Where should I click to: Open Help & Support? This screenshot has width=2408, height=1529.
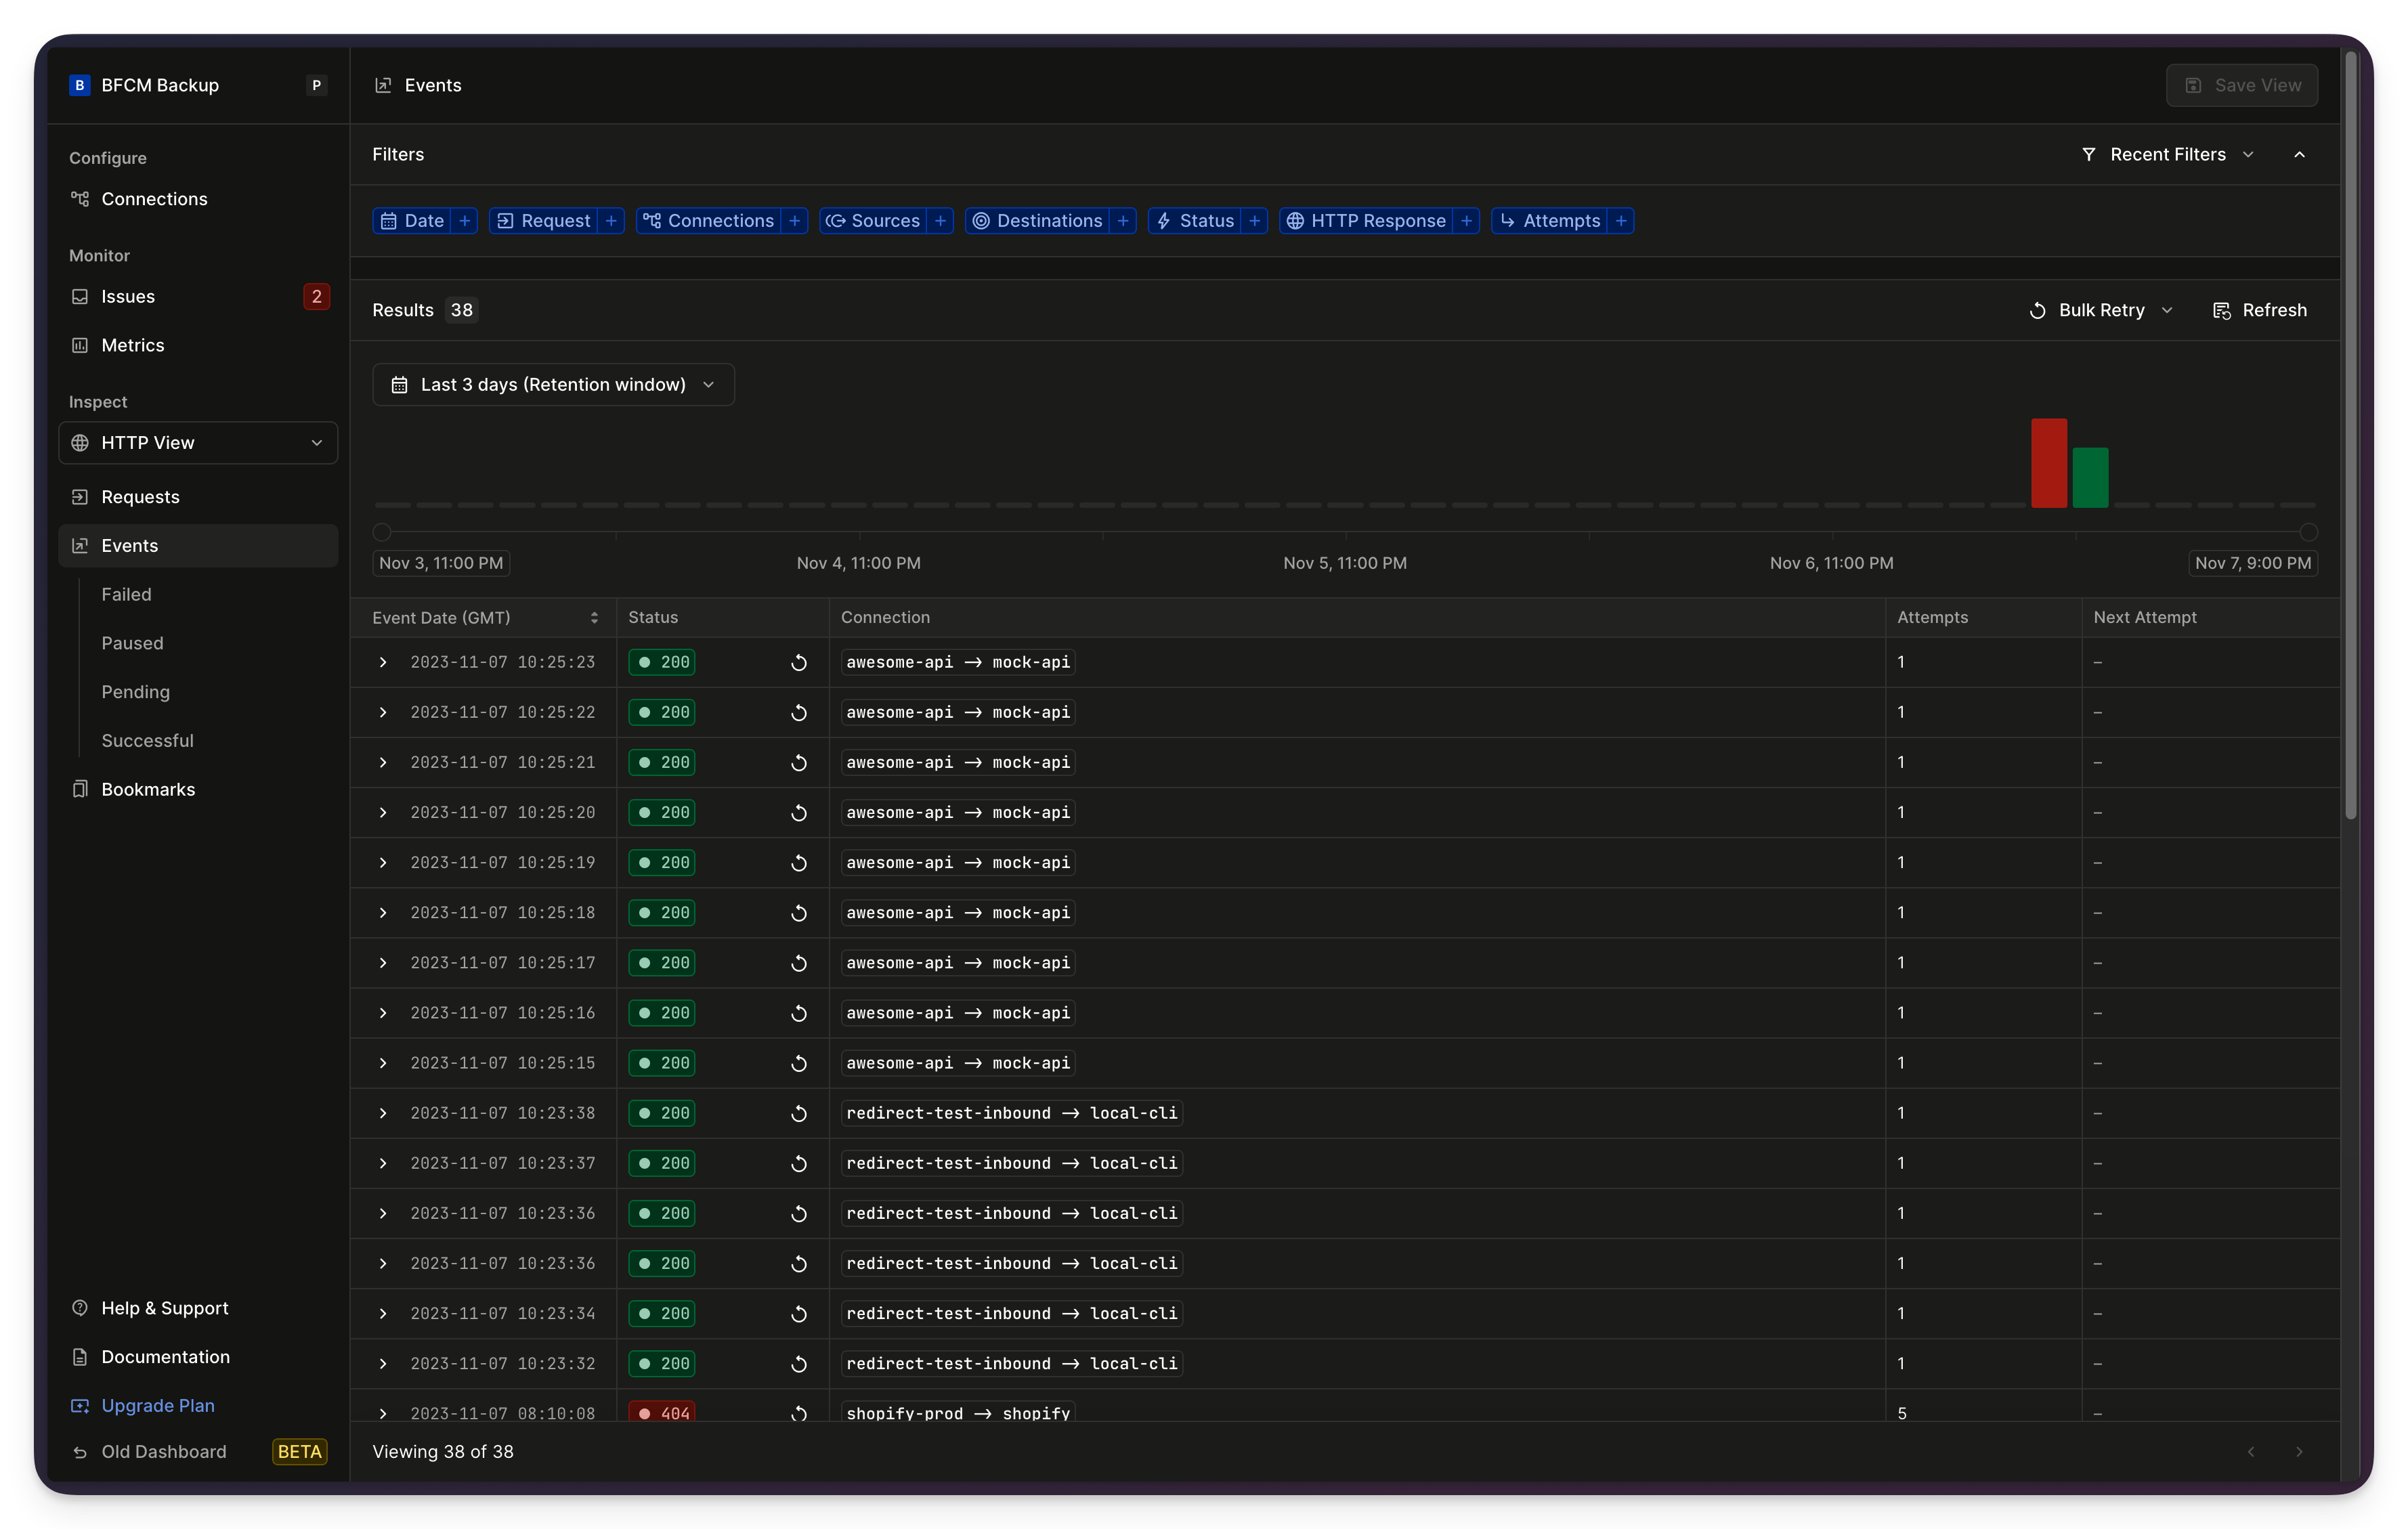tap(164, 1308)
